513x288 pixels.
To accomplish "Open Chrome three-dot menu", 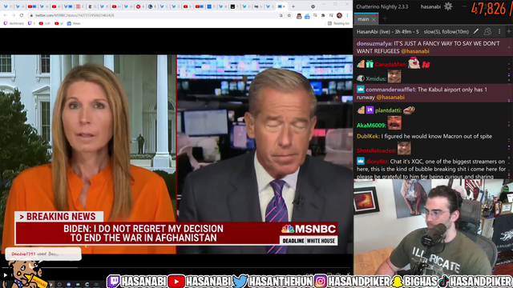I will (347, 15).
